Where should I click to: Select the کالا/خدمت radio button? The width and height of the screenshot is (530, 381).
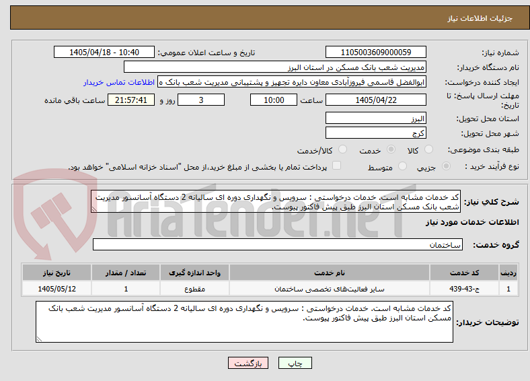[x=342, y=149]
